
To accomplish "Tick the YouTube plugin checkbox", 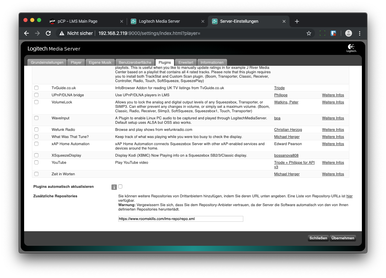I will pos(36,163).
